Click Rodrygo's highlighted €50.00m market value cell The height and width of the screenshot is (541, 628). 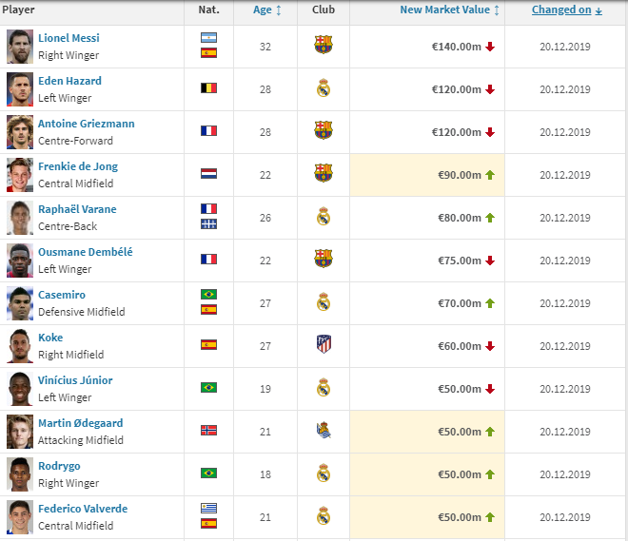[x=427, y=474]
